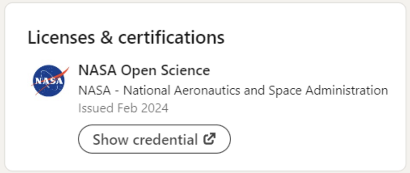Click the Issued Feb 2024 date
410x173 pixels.
coord(123,108)
